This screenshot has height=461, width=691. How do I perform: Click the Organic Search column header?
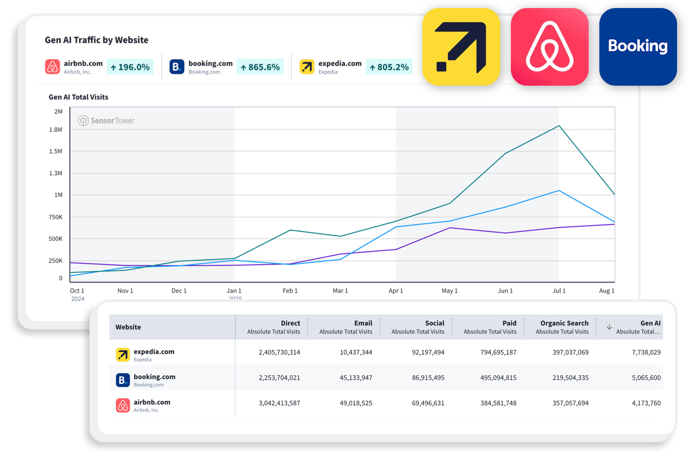pos(561,327)
